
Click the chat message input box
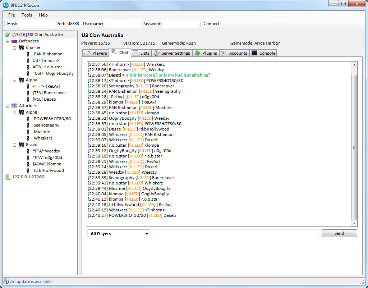tap(235, 233)
